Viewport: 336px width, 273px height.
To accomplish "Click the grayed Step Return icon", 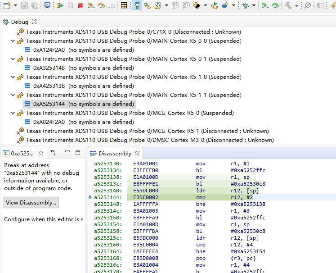I will click(112, 5).
